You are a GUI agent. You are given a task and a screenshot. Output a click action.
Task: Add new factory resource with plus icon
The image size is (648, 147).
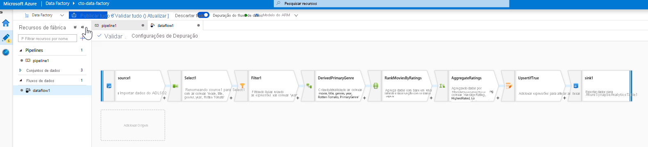pyautogui.click(x=82, y=38)
